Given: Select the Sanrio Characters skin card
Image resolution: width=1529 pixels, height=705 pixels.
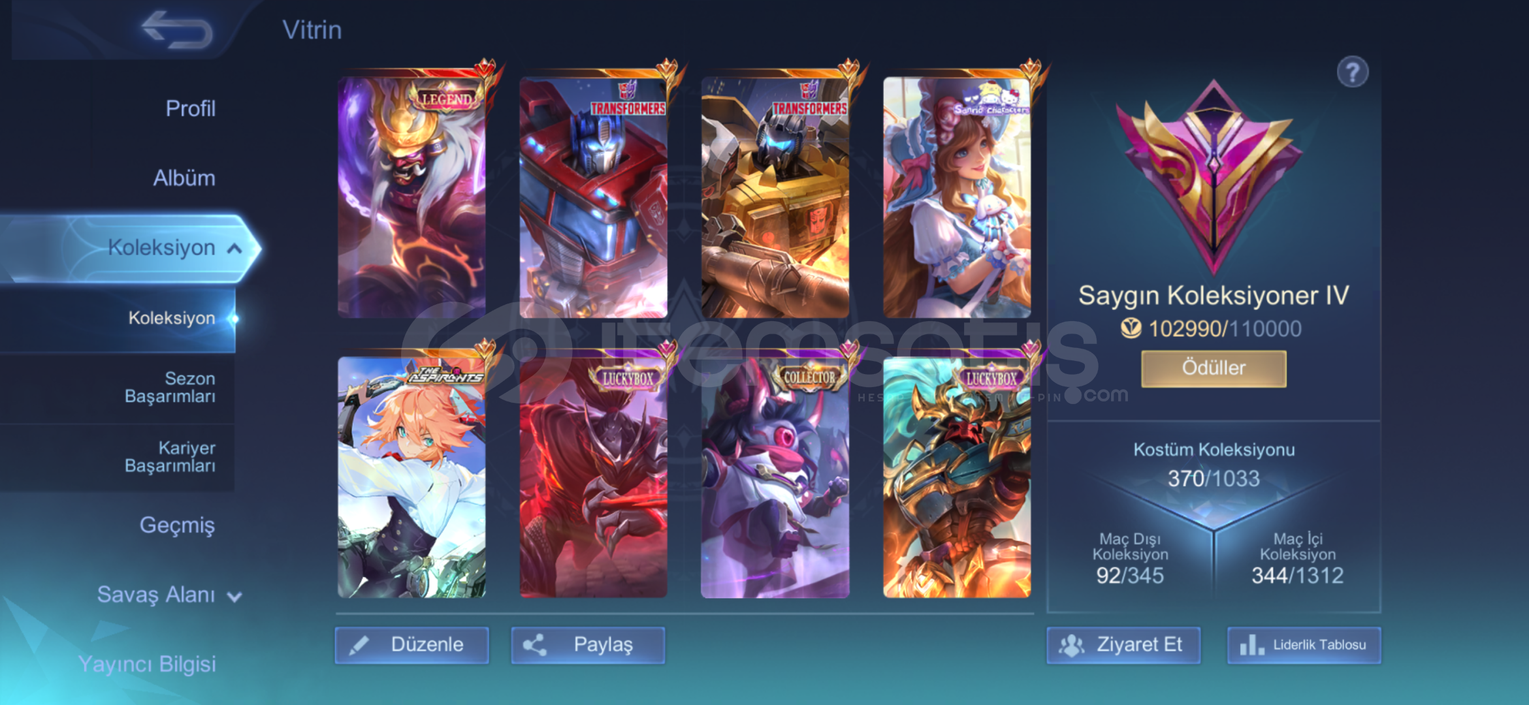Looking at the screenshot, I should [x=957, y=196].
